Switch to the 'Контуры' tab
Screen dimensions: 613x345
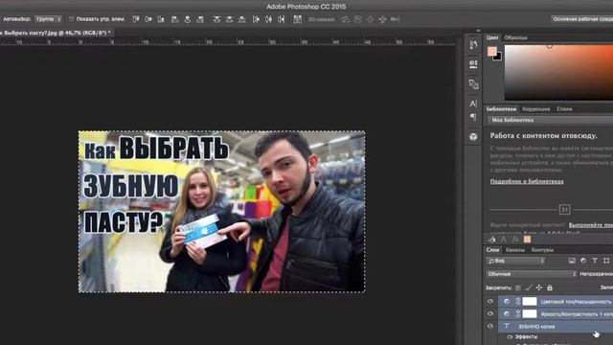click(542, 250)
